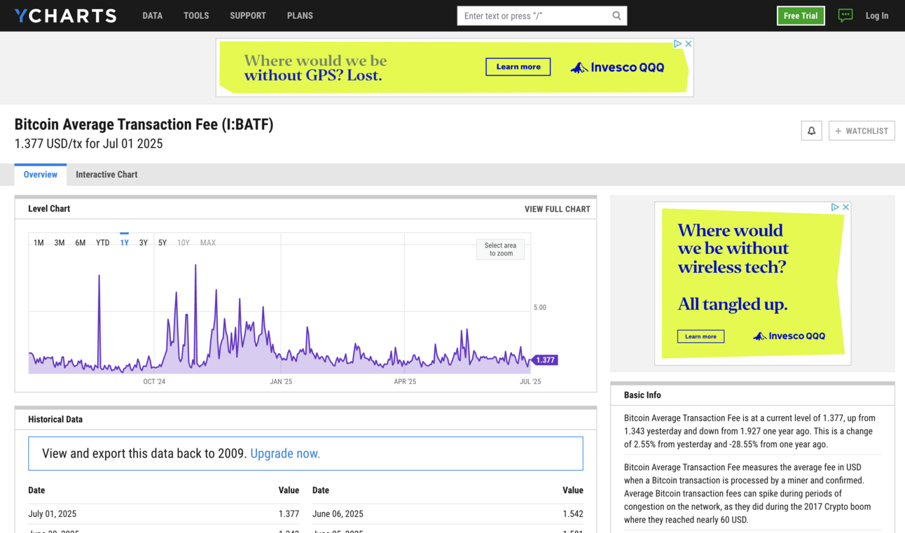Screen dimensions: 905x533
Task: Click the Free Trial button
Action: click(801, 15)
